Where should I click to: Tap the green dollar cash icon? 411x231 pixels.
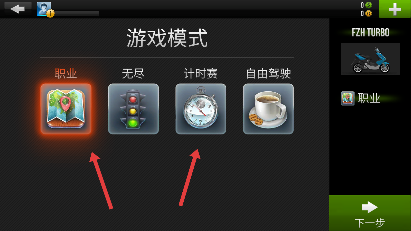(x=369, y=5)
